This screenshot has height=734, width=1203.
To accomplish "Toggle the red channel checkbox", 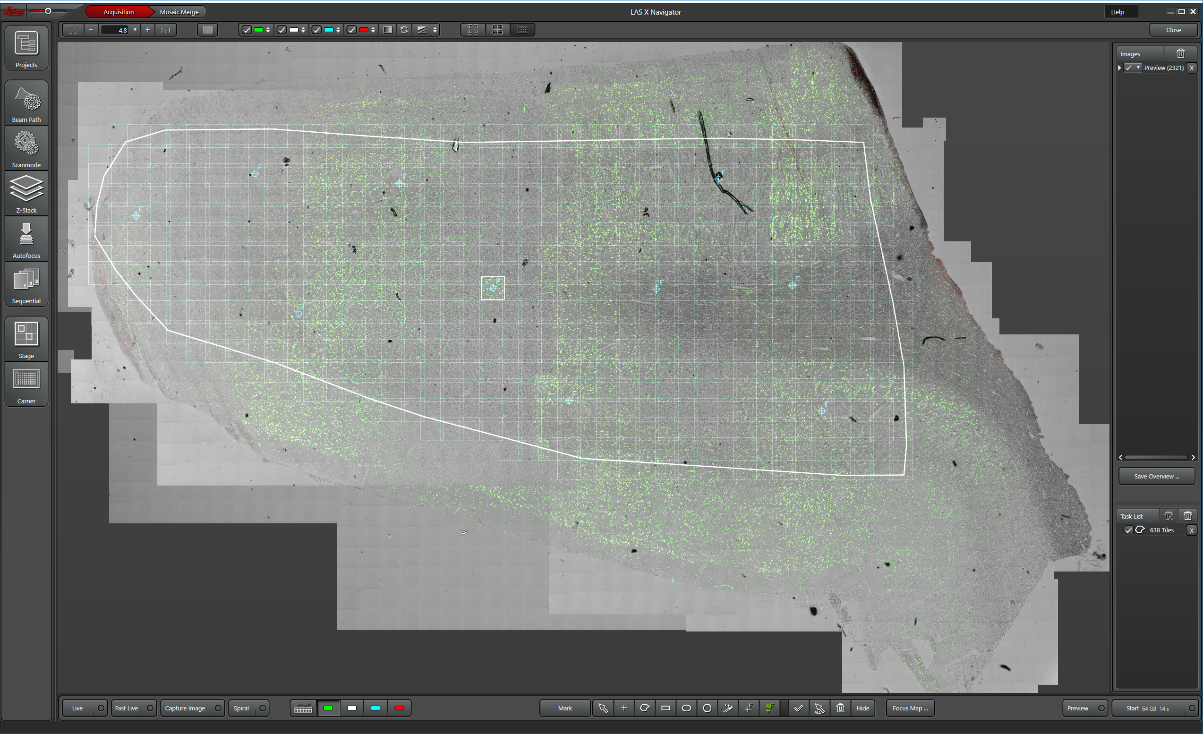I will 351,30.
